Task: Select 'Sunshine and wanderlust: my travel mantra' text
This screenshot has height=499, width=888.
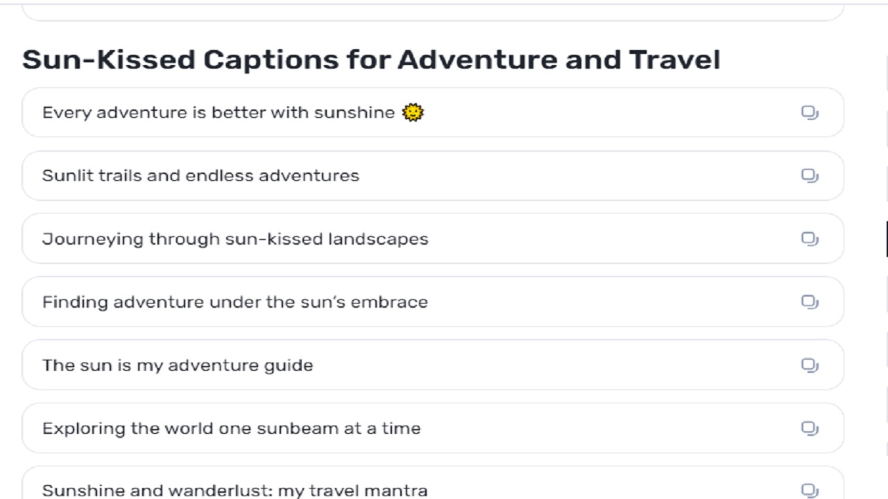Action: (x=234, y=491)
